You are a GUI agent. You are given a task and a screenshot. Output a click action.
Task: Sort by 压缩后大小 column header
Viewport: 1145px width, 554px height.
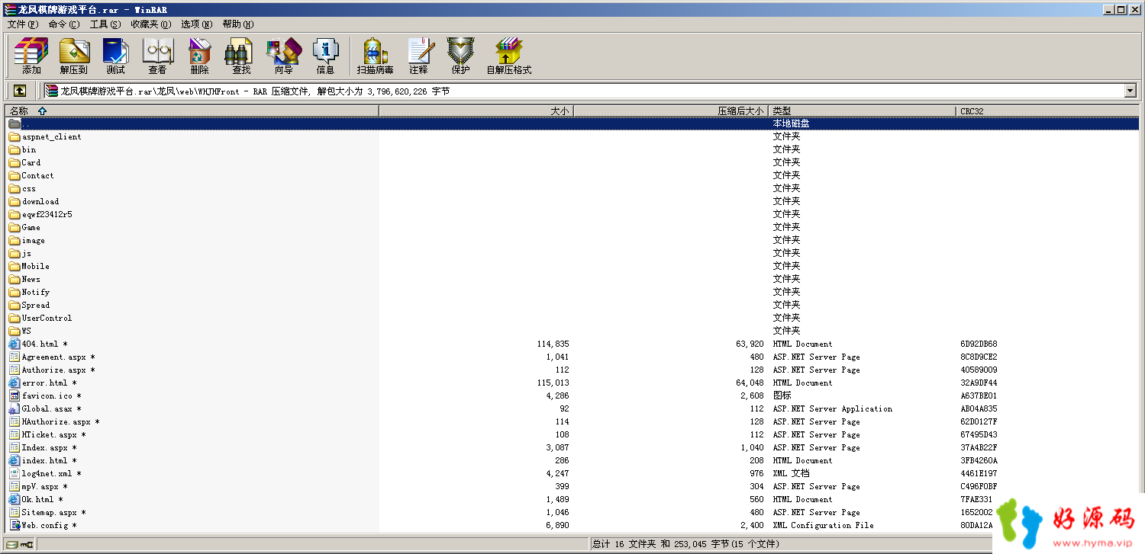tap(671, 111)
